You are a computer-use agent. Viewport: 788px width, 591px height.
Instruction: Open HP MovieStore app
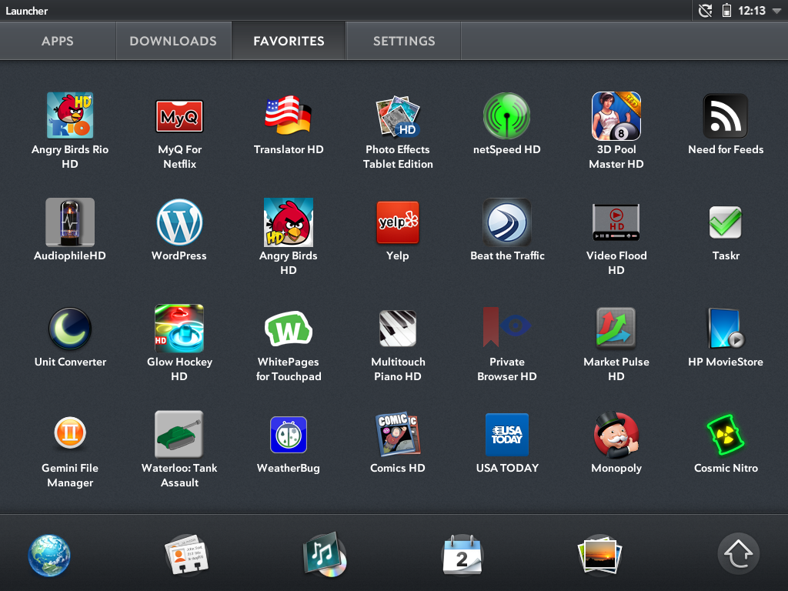726,328
